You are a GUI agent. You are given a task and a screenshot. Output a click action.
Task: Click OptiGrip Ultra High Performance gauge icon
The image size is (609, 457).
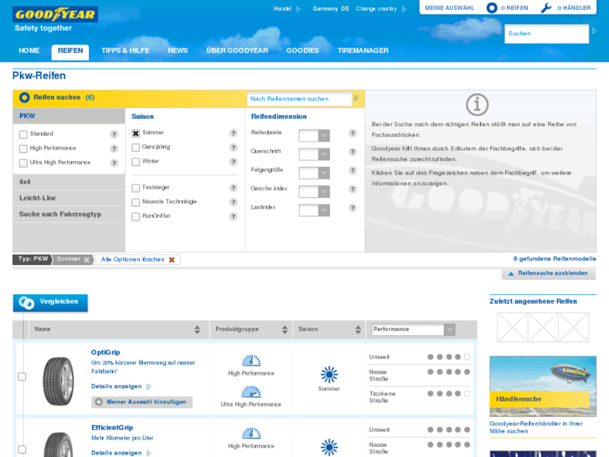(251, 392)
